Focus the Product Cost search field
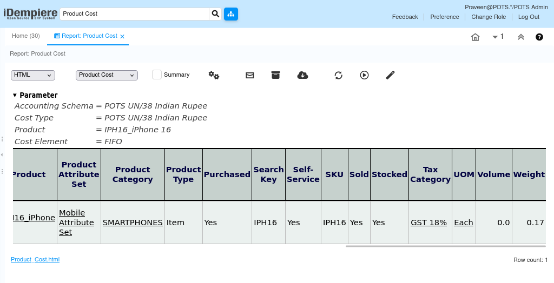This screenshot has width=554, height=283. click(x=135, y=14)
